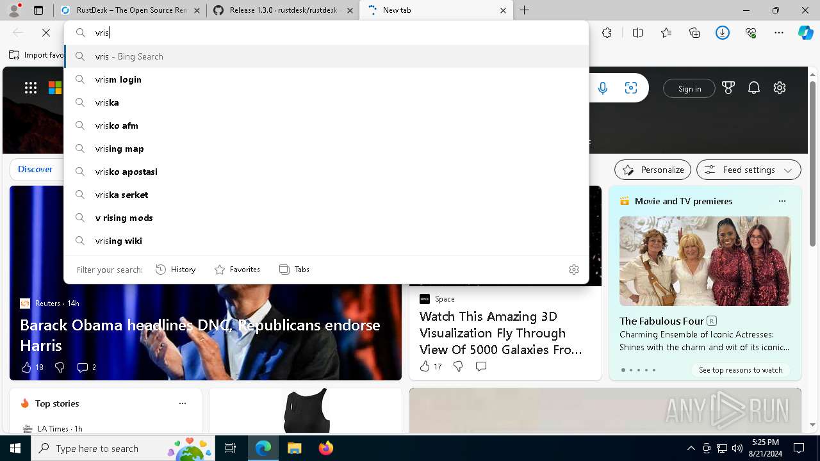
Task: Open Top stories more options
Action: [183, 403]
